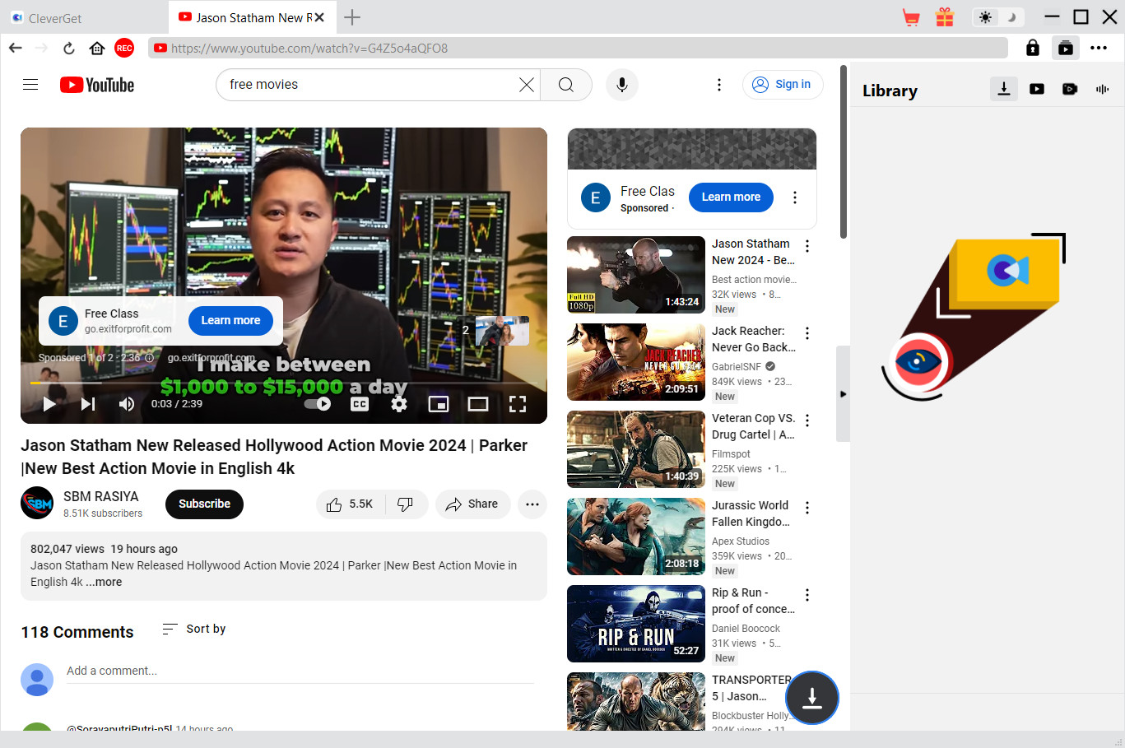This screenshot has height=748, width=1125.
Task: Collapse the Library side panel arrow
Action: tap(843, 394)
